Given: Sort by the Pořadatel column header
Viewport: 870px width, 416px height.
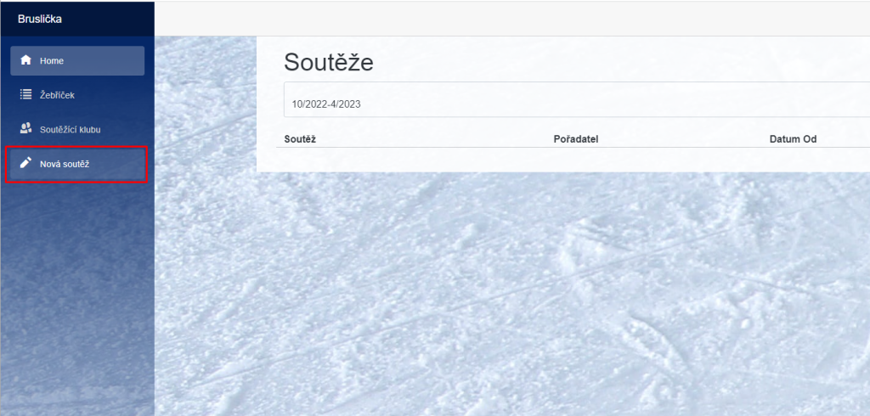Looking at the screenshot, I should pos(575,139).
